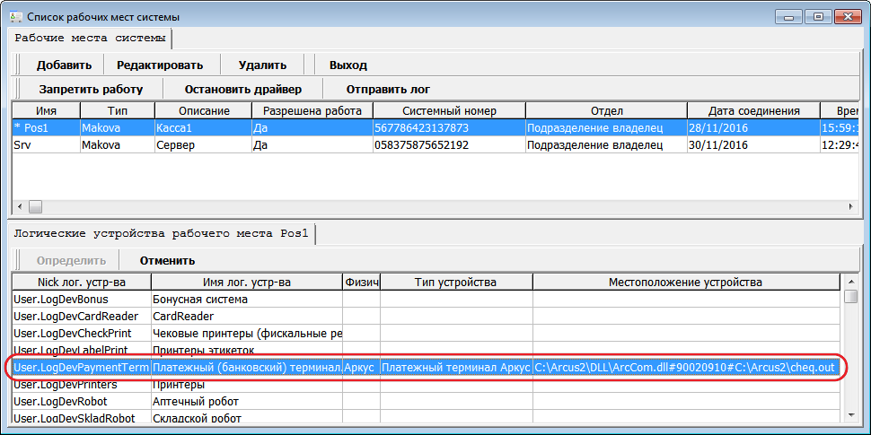Select the Pos1 workstation row
This screenshot has height=435, width=871.
[x=45, y=128]
